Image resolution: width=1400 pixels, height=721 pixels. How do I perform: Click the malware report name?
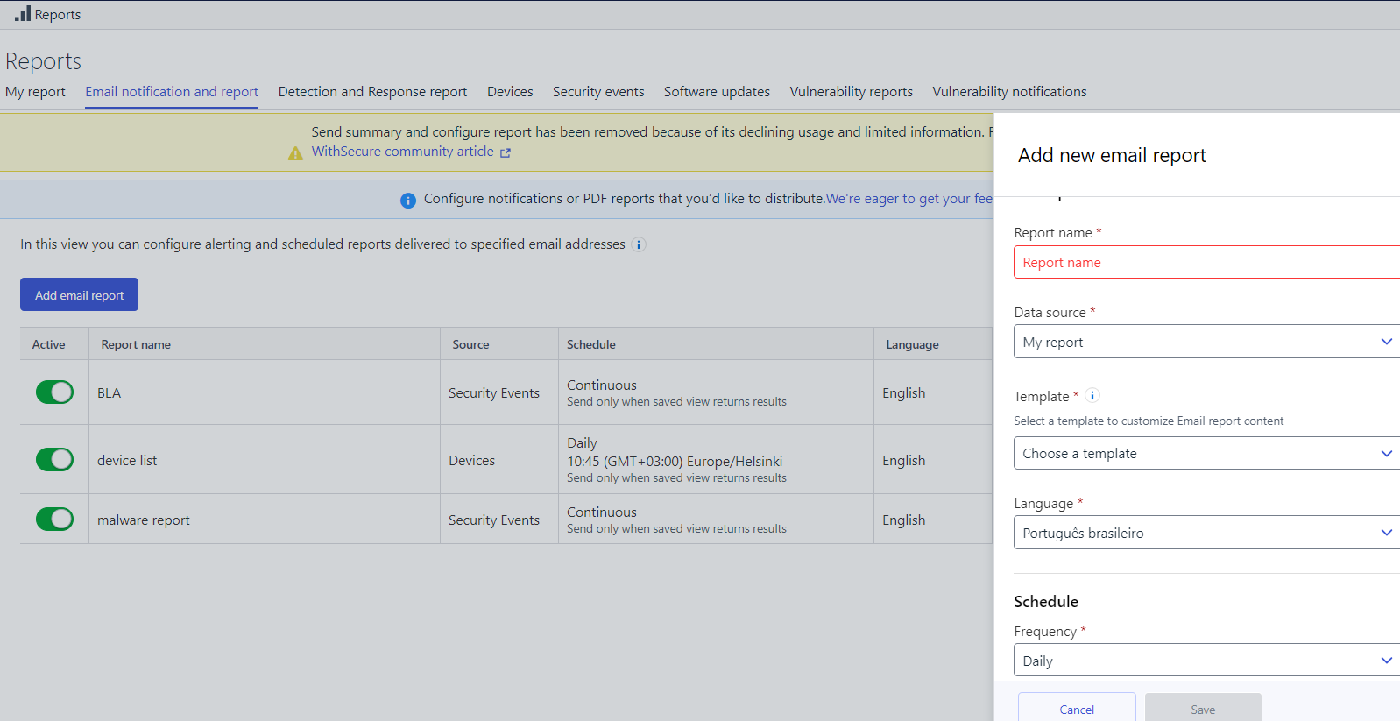pyautogui.click(x=144, y=520)
